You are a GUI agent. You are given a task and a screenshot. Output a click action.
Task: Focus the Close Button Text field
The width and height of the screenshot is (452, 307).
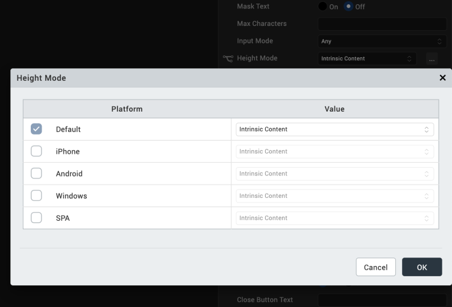tap(382, 300)
